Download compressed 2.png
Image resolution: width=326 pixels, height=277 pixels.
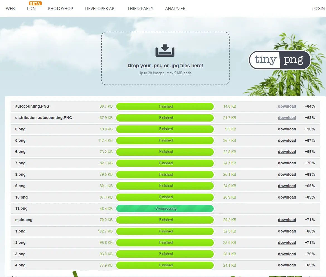click(x=287, y=243)
